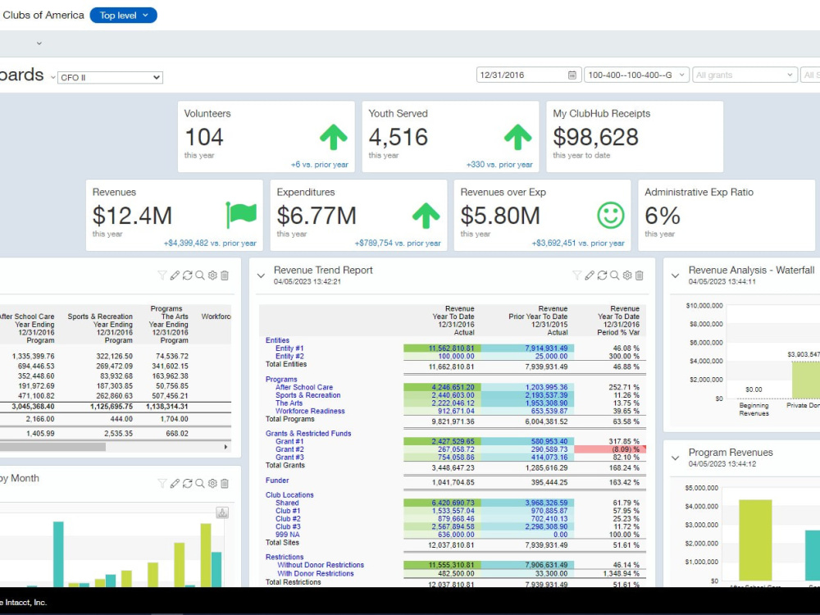Open the small arrow next to Dashboards title
This screenshot has height=615, width=820.
[x=52, y=77]
